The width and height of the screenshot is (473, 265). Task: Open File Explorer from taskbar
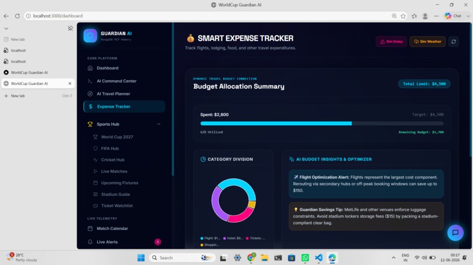point(265,258)
